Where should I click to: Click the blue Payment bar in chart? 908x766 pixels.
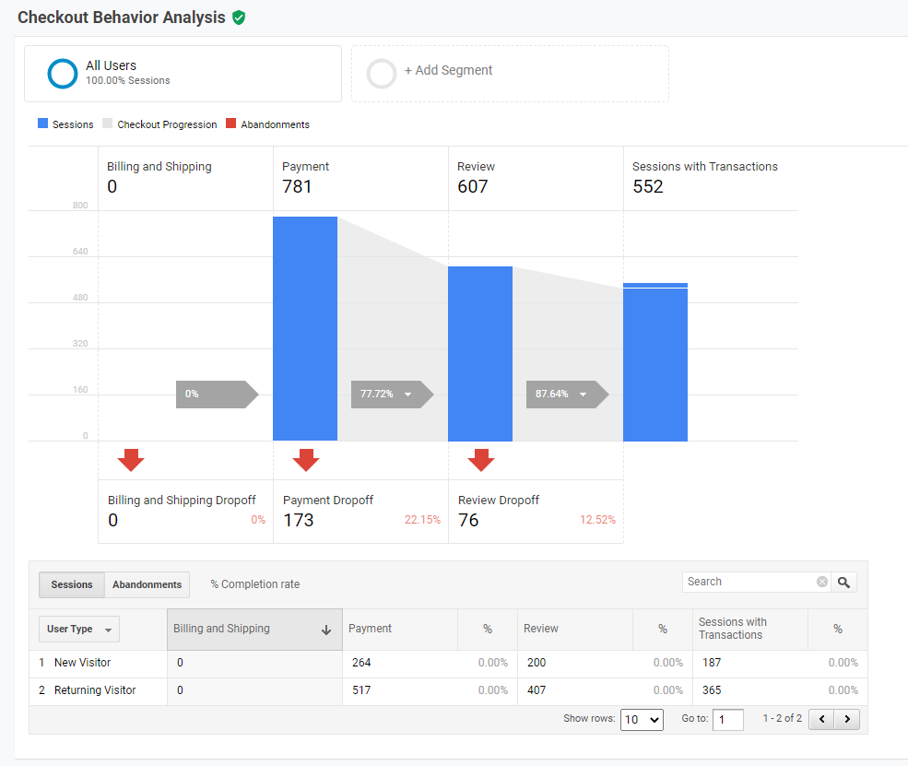tap(305, 329)
